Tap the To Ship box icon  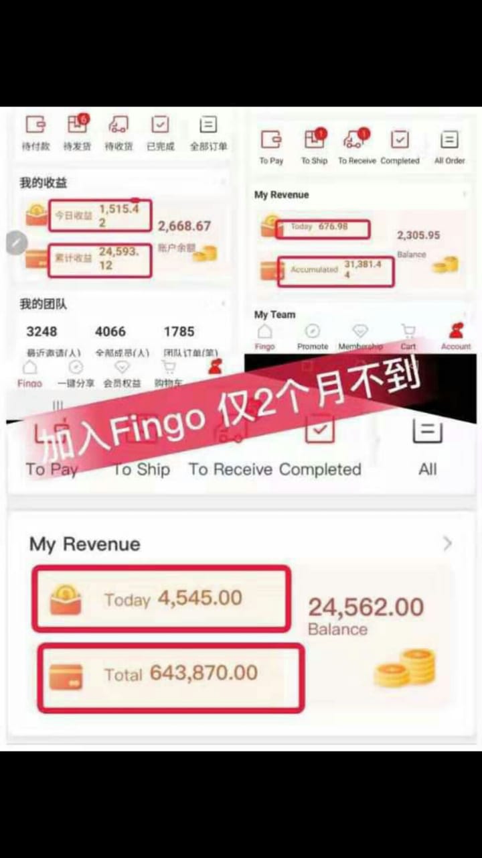pos(314,139)
